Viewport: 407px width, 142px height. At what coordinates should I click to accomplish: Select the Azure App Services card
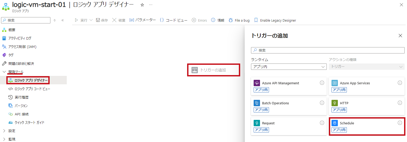point(367,86)
